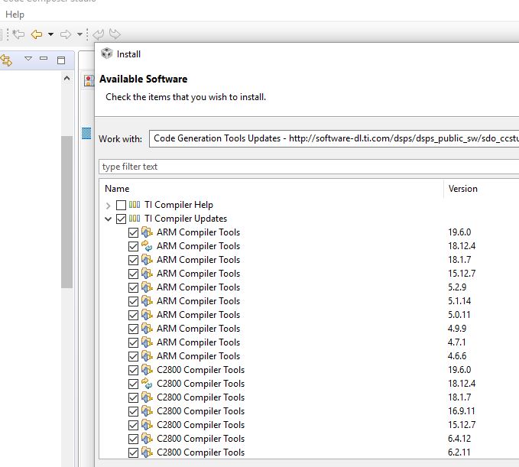This screenshot has height=467, width=519.
Task: Click the TI Compiler Help category icon
Action: pos(135,205)
